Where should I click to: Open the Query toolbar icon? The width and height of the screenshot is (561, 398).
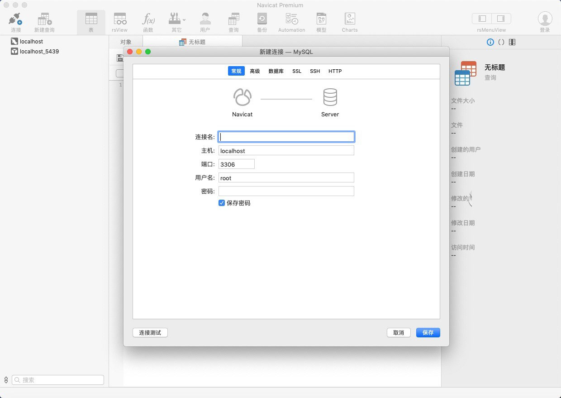[233, 19]
